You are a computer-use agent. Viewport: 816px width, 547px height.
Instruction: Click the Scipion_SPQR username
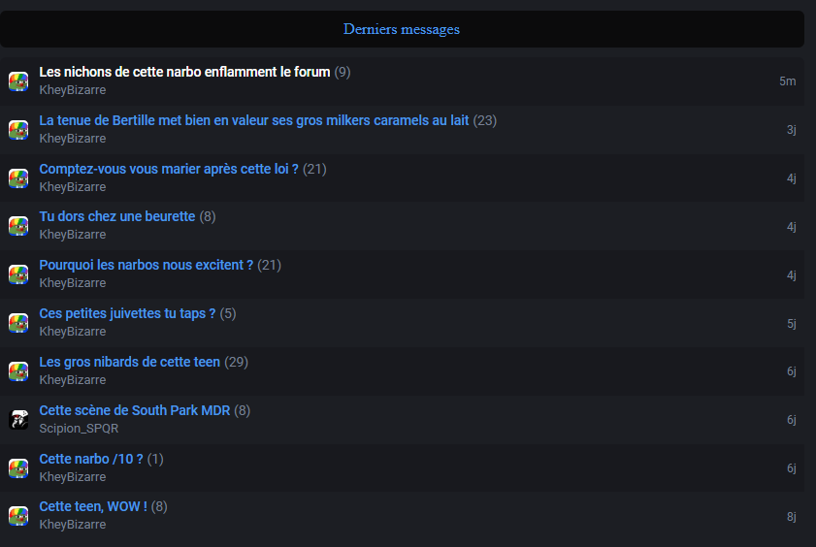click(80, 429)
